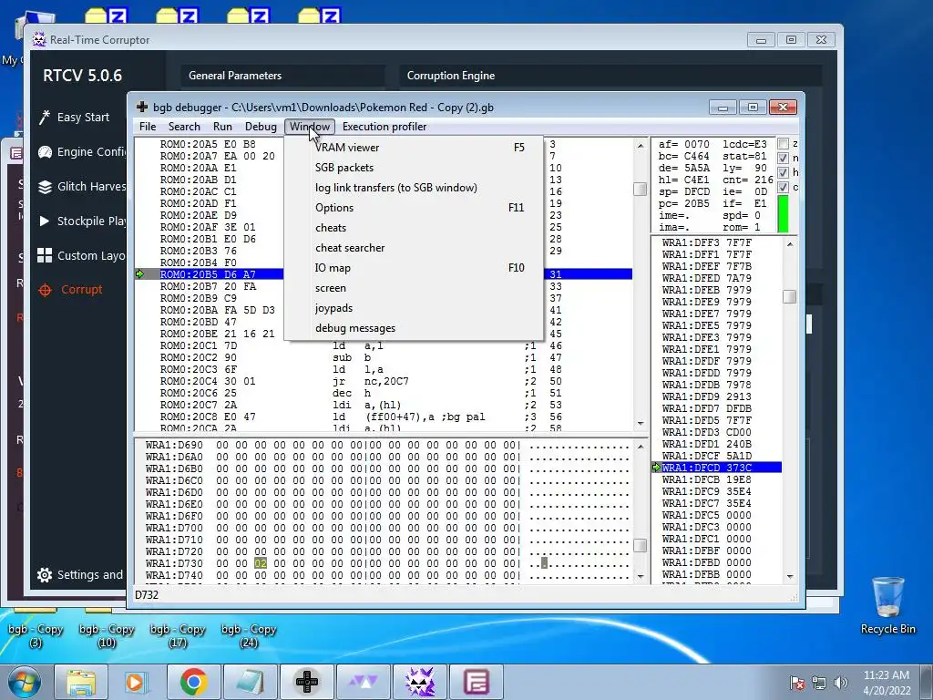Screen dimensions: 933x700
Task: Open IO map from the Window menu
Action: tap(414, 268)
